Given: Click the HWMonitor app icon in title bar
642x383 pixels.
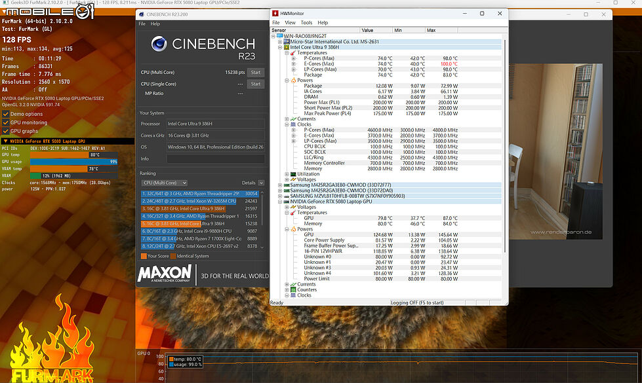Looking at the screenshot, I should 275,14.
